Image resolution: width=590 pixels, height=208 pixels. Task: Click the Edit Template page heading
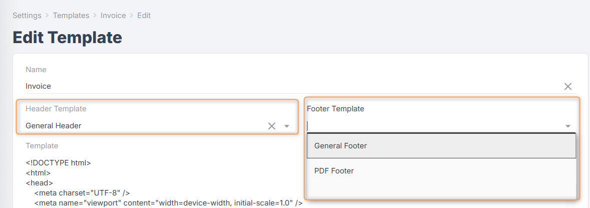[67, 38]
